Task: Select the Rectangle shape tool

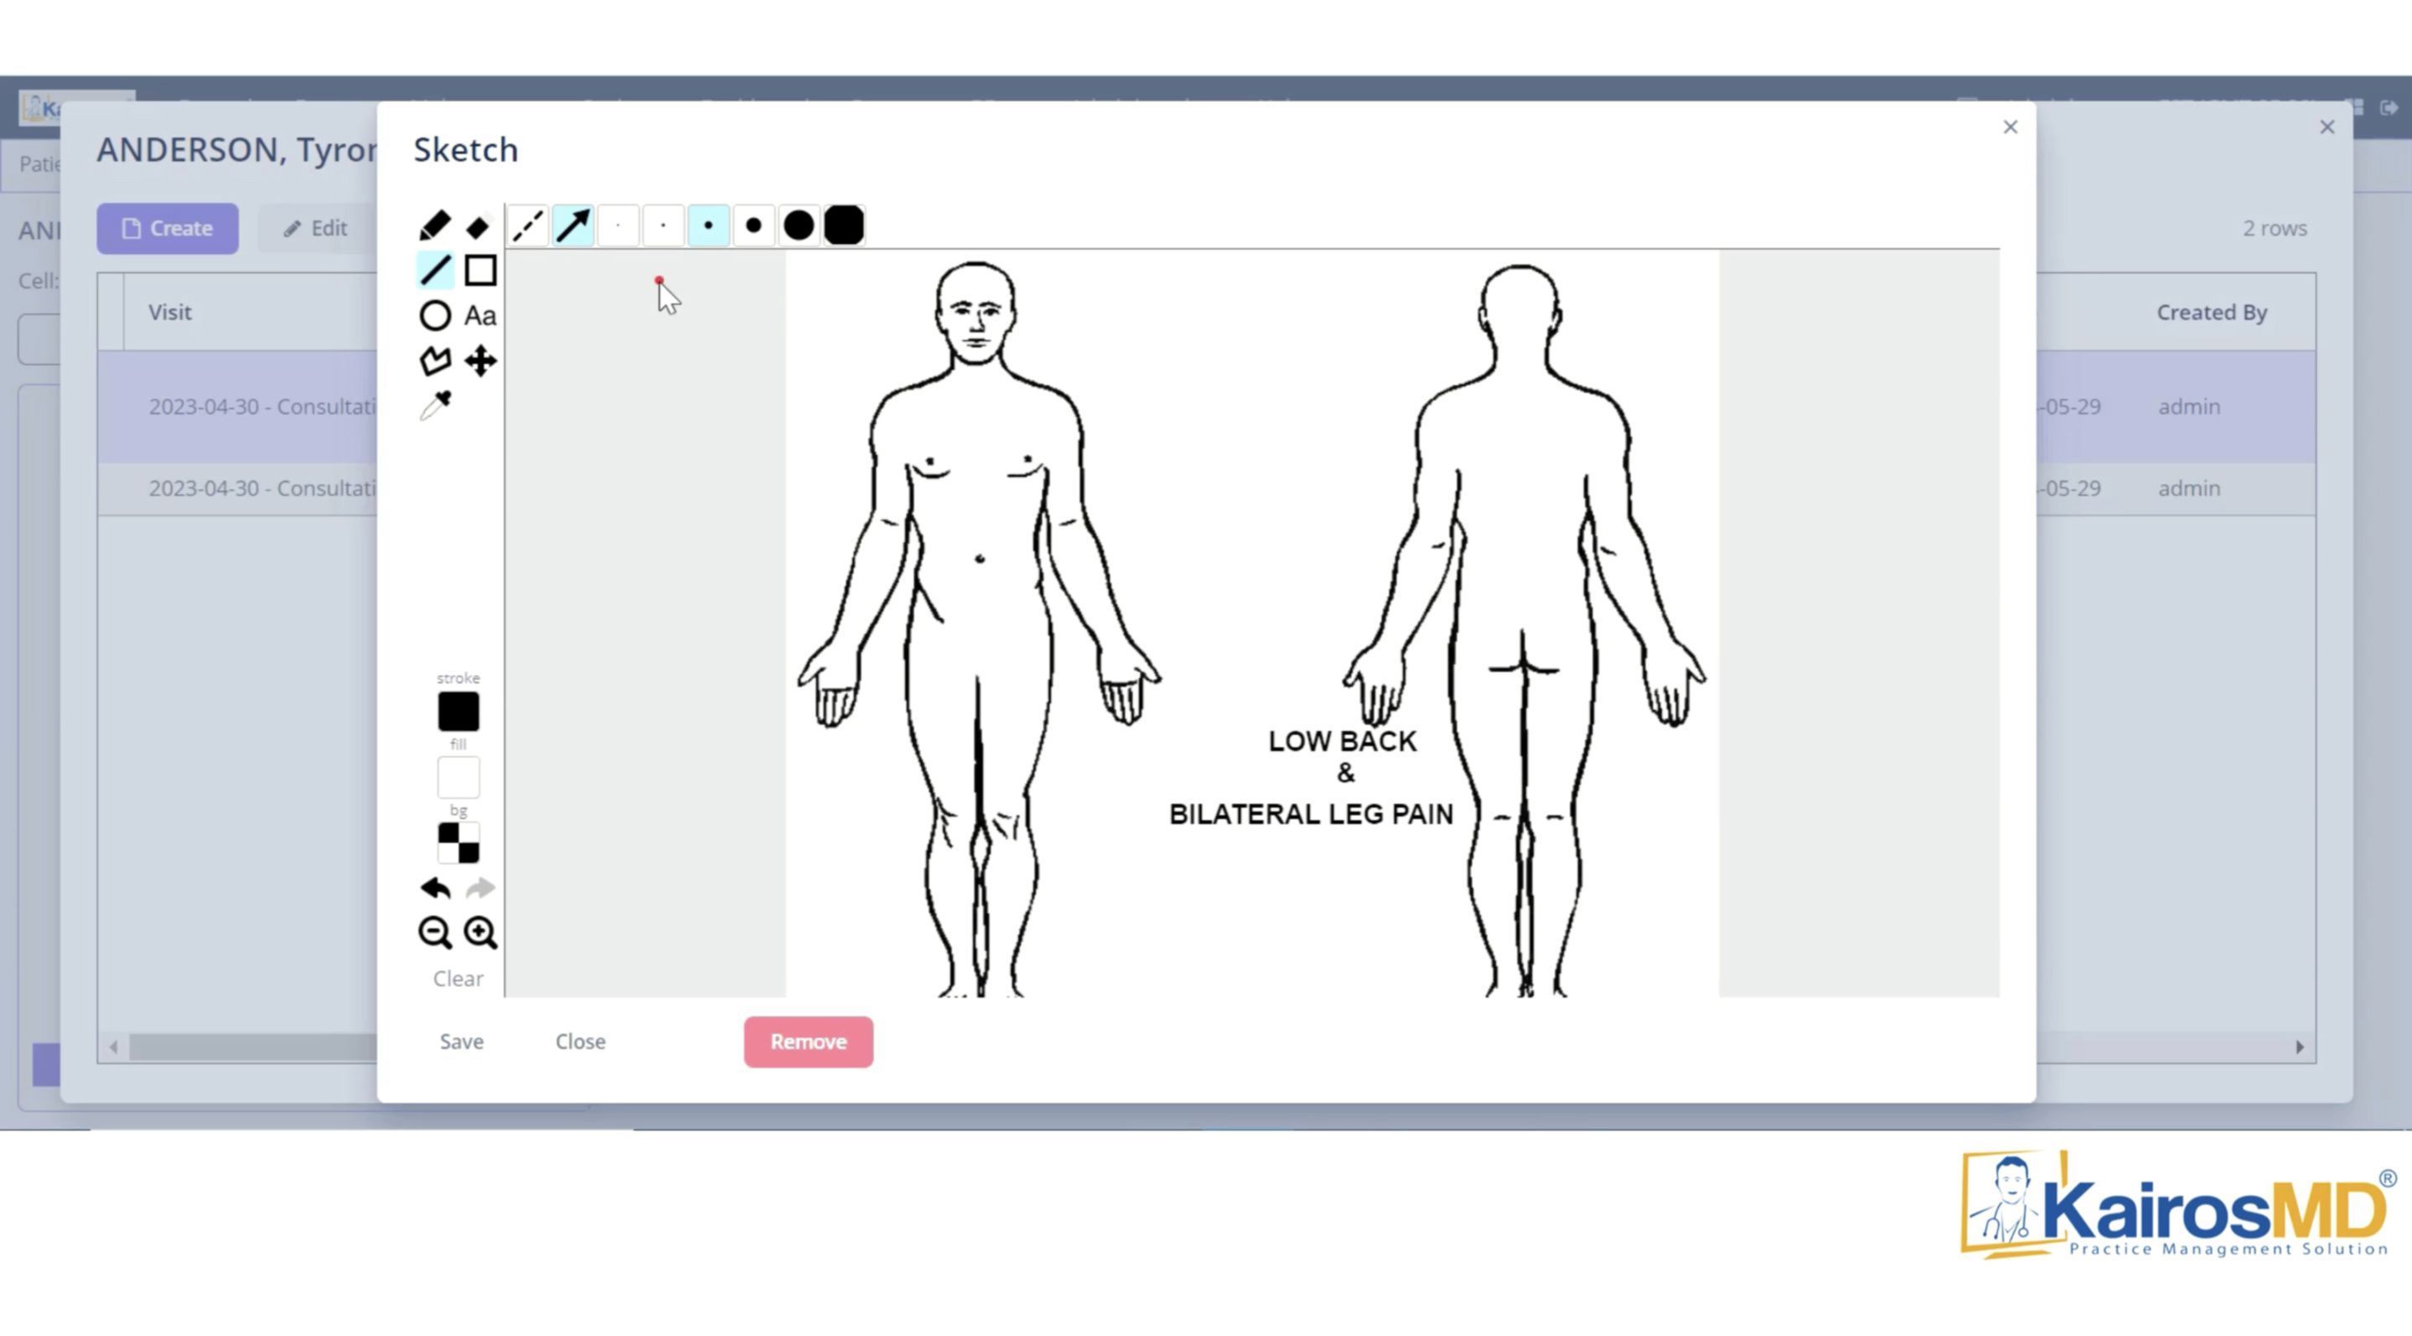Action: pos(480,271)
